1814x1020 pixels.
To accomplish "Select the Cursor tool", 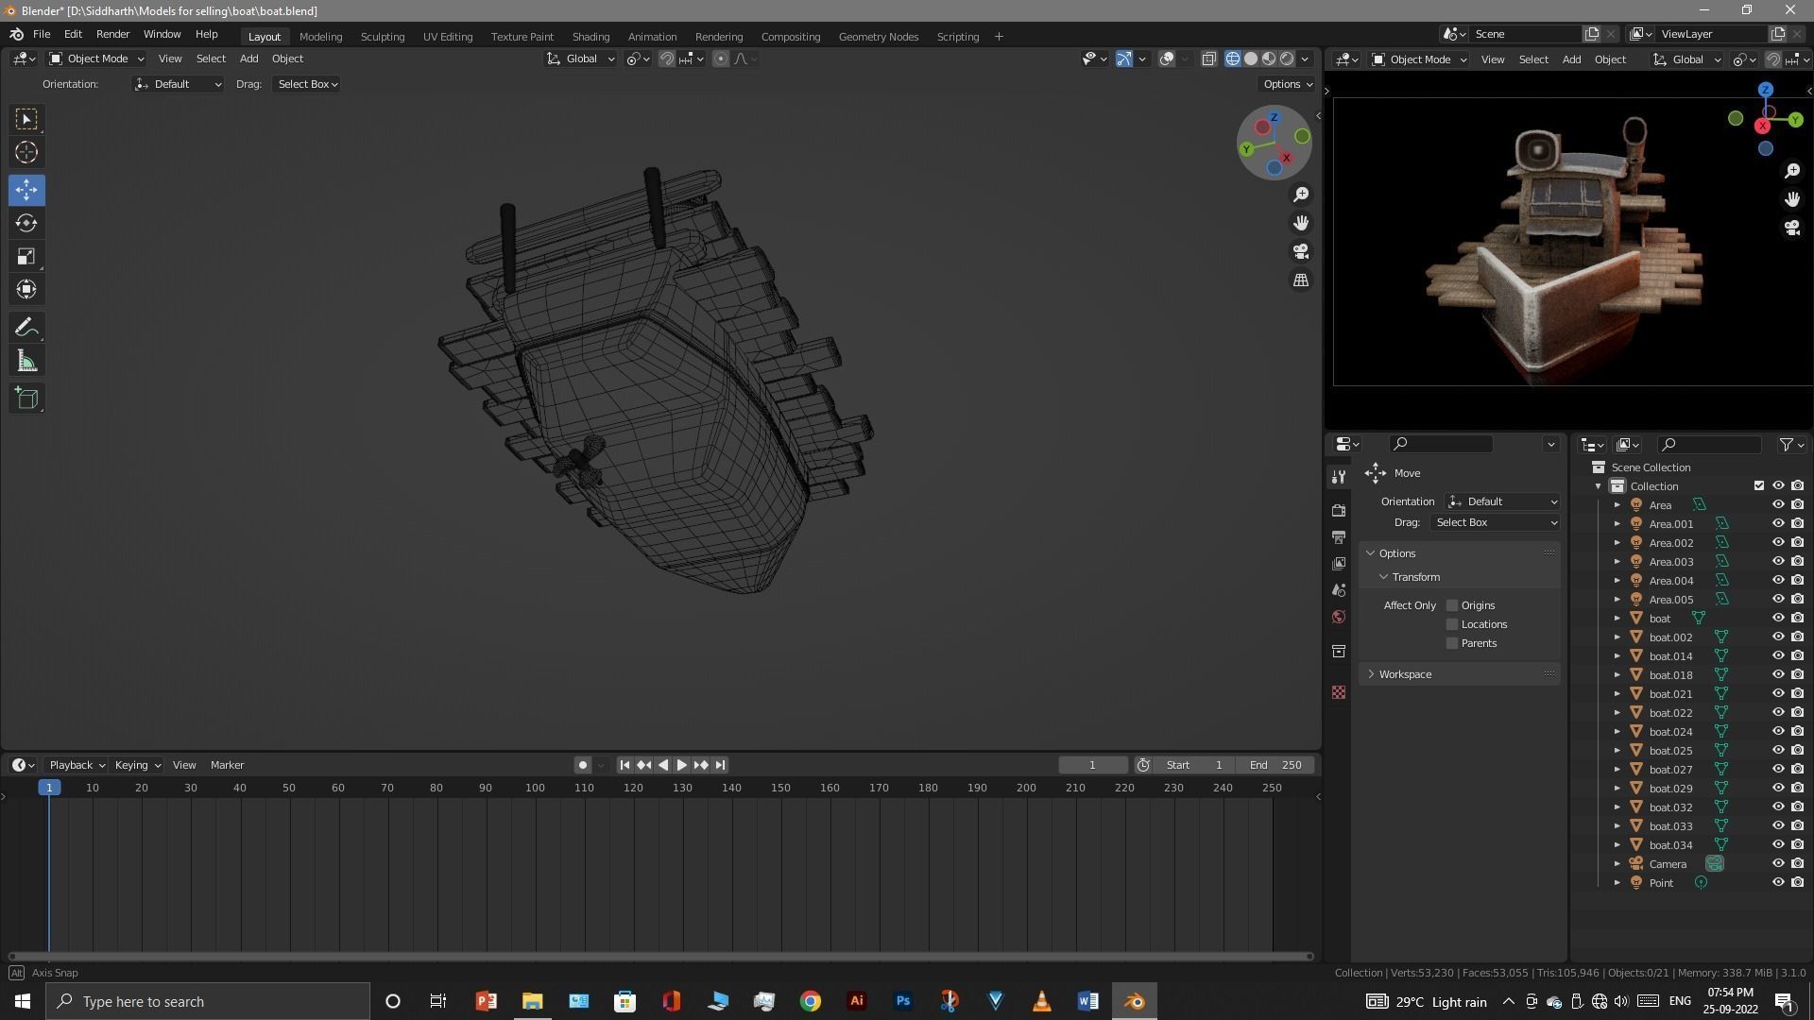I will pyautogui.click(x=26, y=152).
